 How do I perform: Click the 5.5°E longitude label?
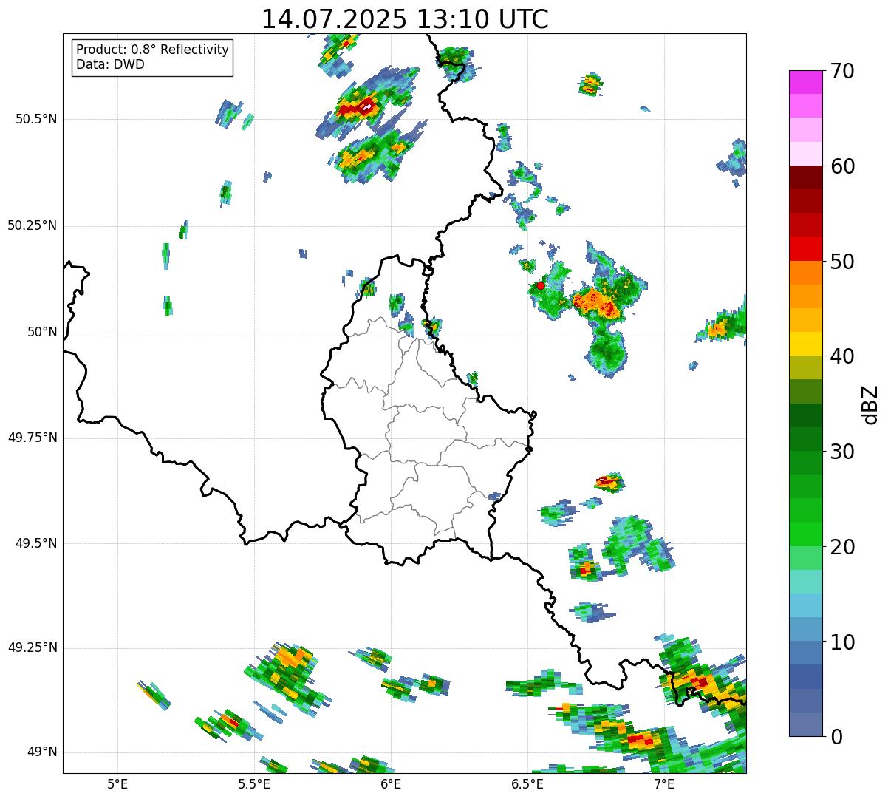coord(254,784)
